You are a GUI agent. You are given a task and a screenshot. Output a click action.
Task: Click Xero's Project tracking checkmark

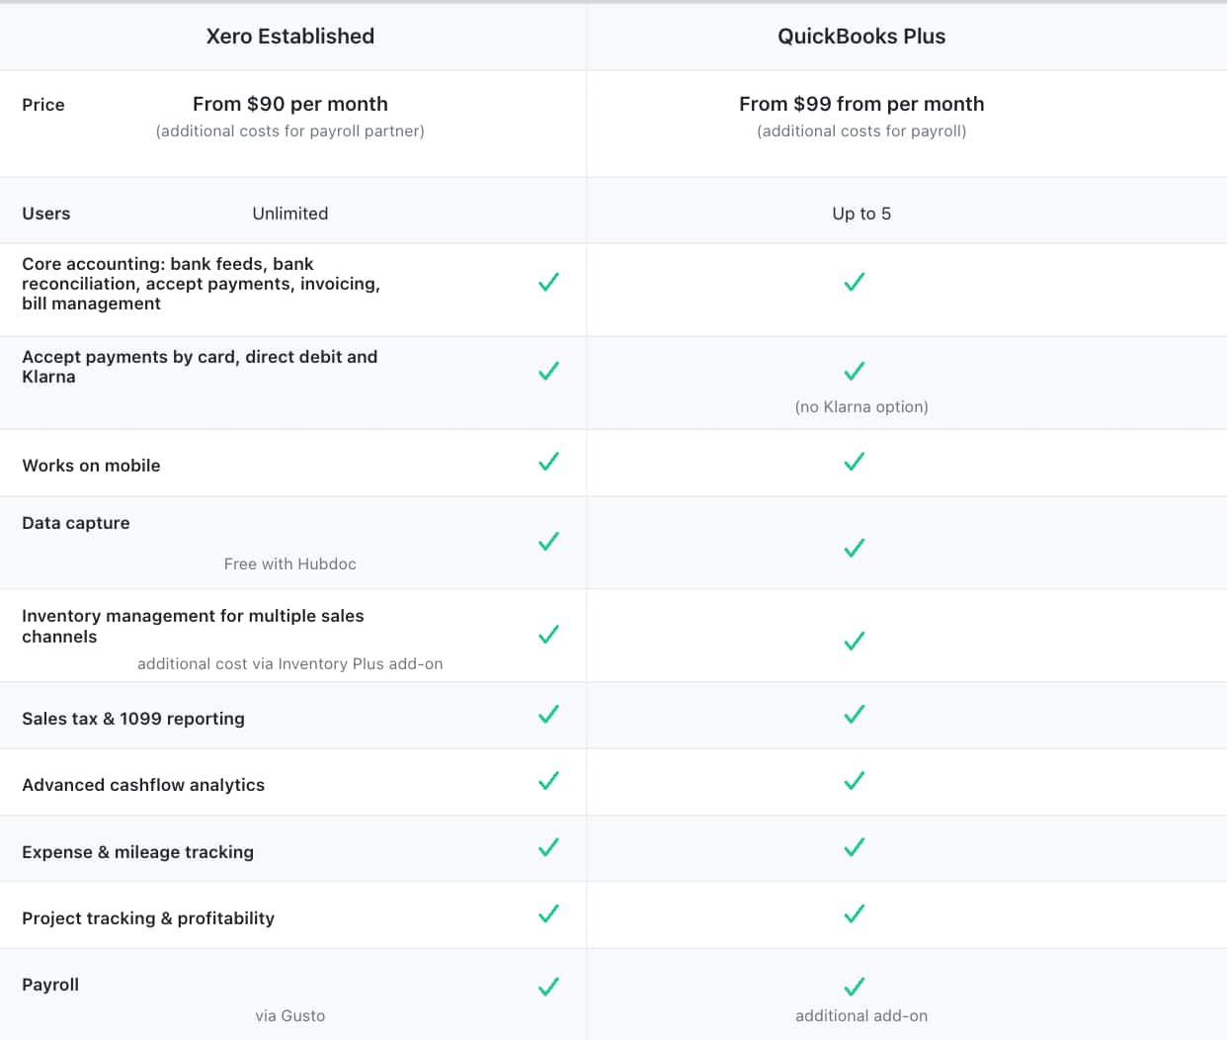[x=548, y=913]
